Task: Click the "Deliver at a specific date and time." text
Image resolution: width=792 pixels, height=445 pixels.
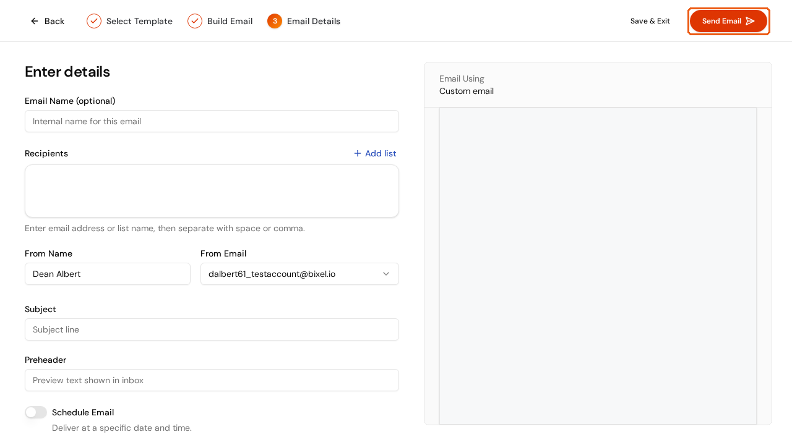Action: click(x=122, y=428)
